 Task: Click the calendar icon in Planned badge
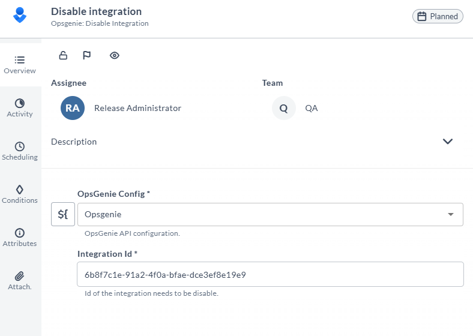[422, 16]
